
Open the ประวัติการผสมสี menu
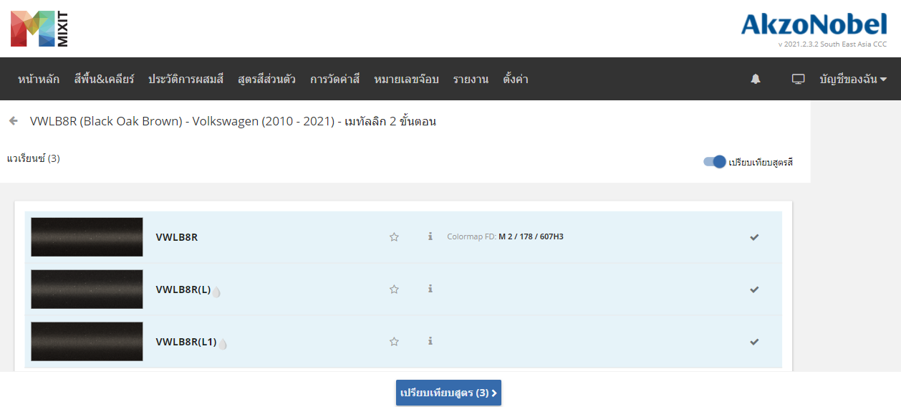(186, 79)
